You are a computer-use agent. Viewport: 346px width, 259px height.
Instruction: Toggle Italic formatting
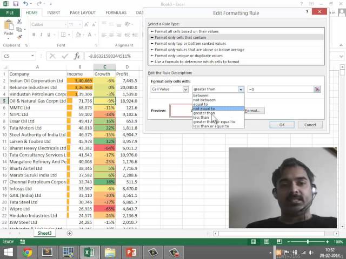click(x=41, y=35)
